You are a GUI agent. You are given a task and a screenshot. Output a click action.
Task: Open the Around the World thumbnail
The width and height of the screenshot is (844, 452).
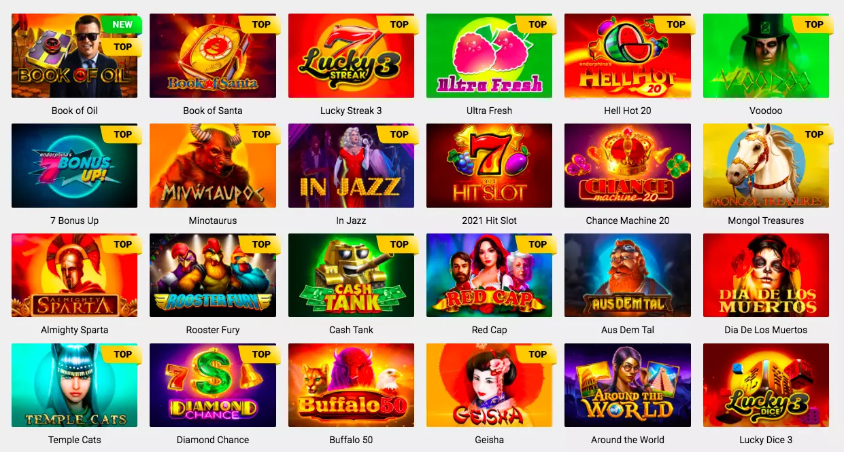[x=628, y=385]
